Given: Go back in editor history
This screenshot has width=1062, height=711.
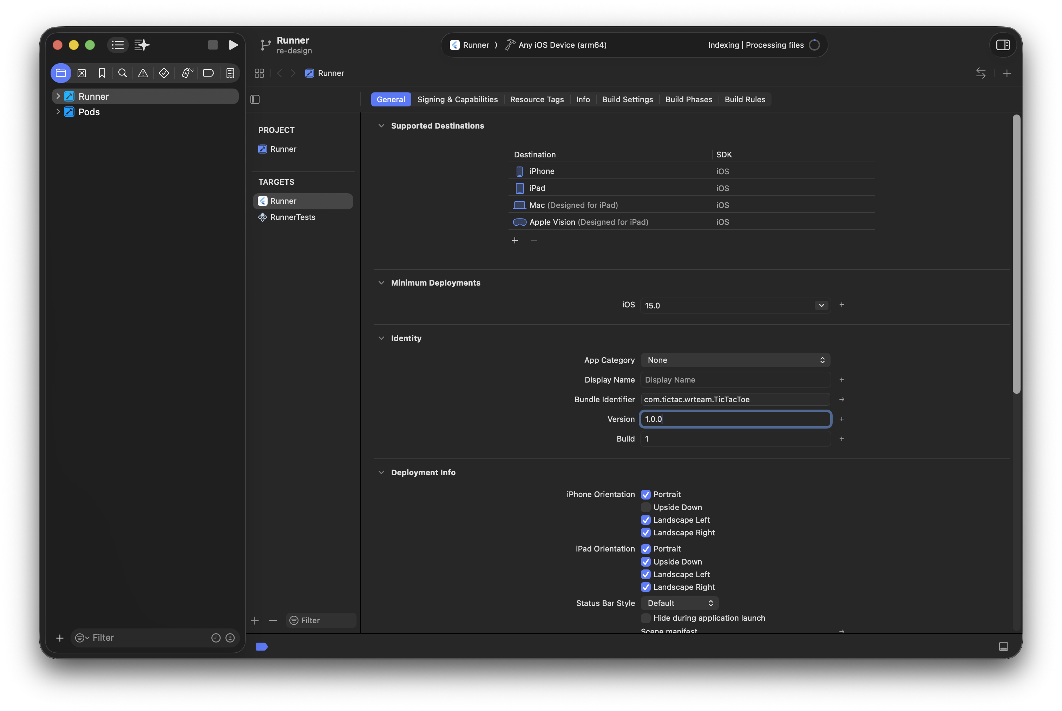Looking at the screenshot, I should point(280,73).
